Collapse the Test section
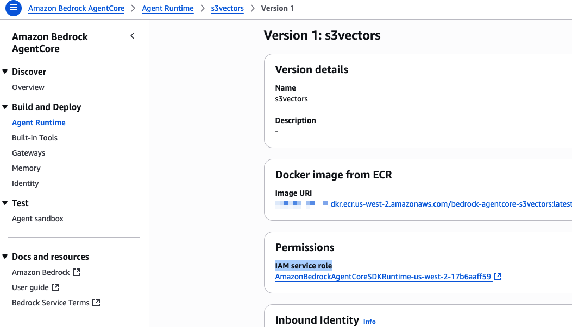 5,203
